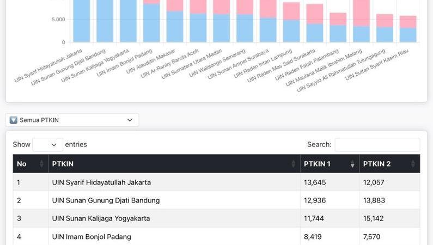
Task: Click the filter icon beside Semua PTKIN
Action: 13,120
